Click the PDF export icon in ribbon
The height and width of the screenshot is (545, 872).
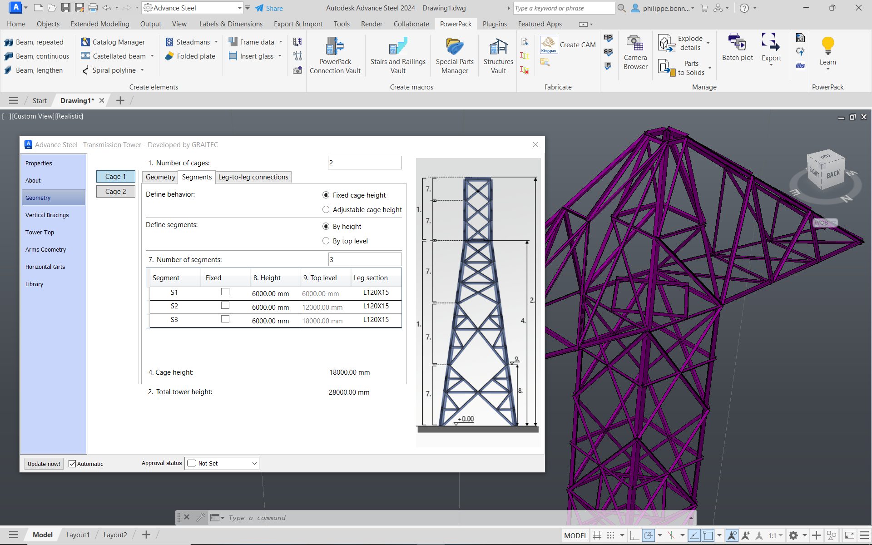pos(800,38)
